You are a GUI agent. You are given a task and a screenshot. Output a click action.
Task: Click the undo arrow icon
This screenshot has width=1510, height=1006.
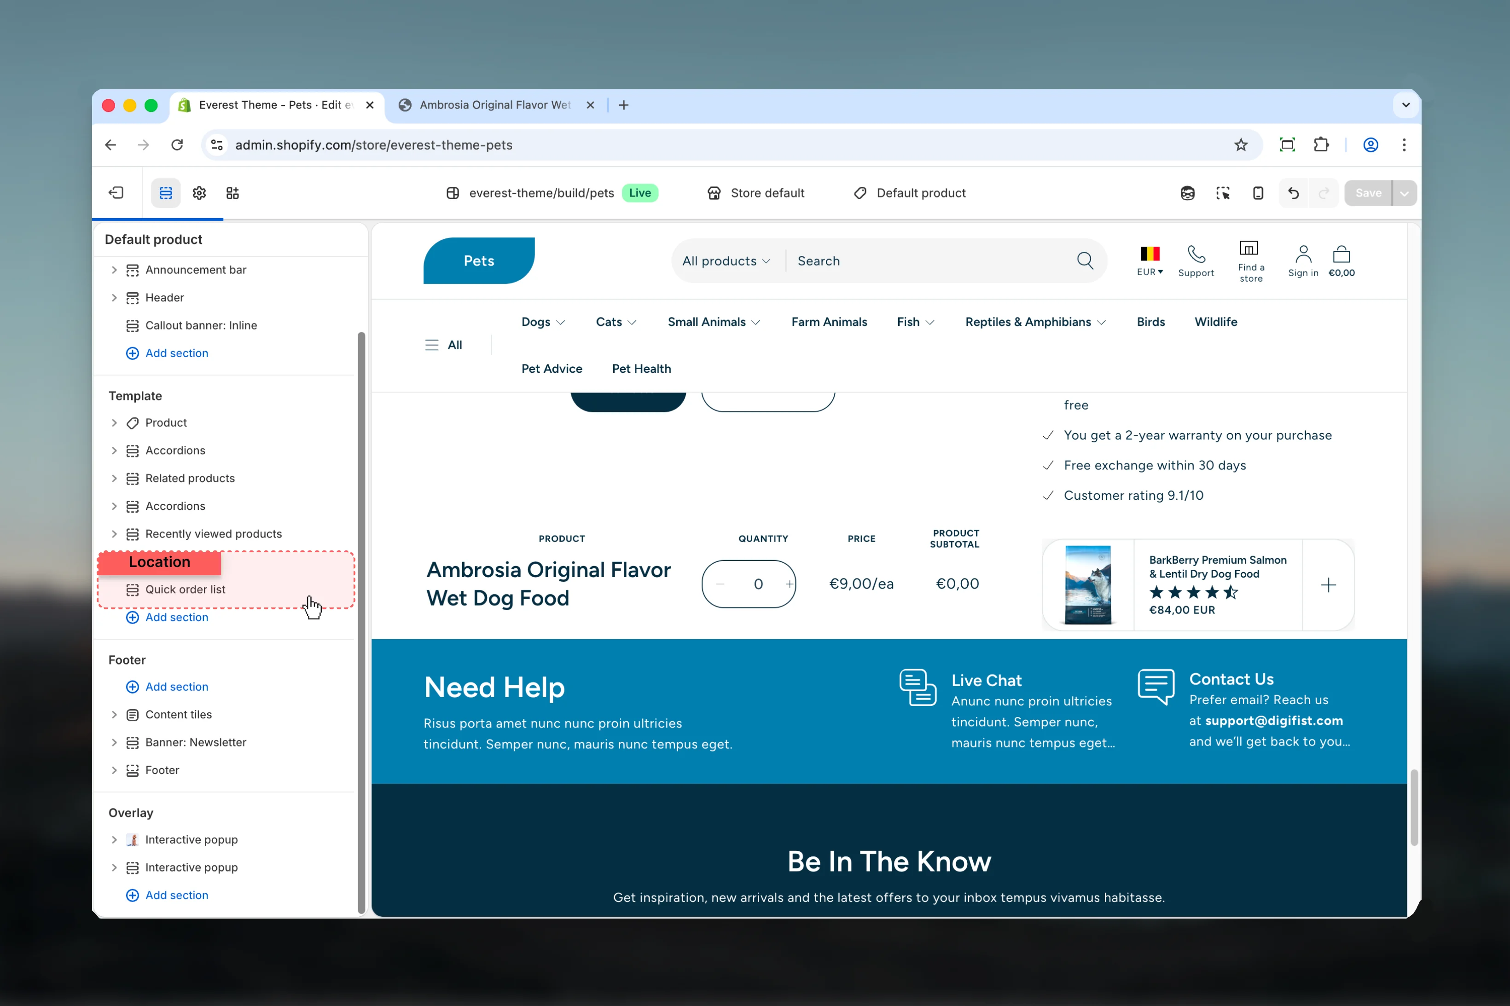tap(1293, 192)
